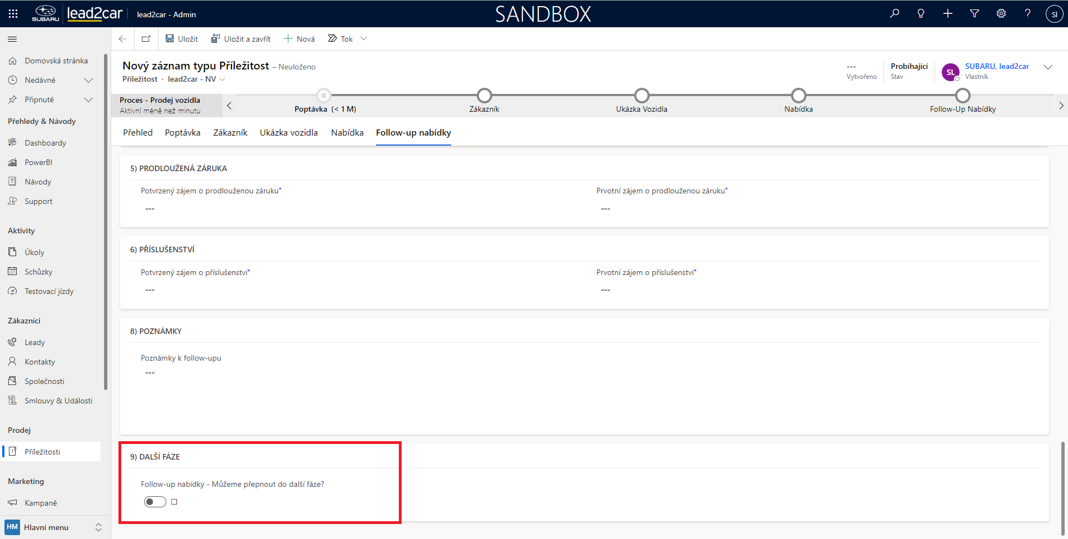Expand the Připnuté section in sidebar
1068x539 pixels.
(x=88, y=99)
